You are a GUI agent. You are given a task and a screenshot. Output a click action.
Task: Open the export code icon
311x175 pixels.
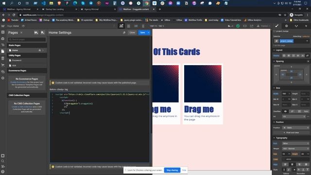click(245, 26)
